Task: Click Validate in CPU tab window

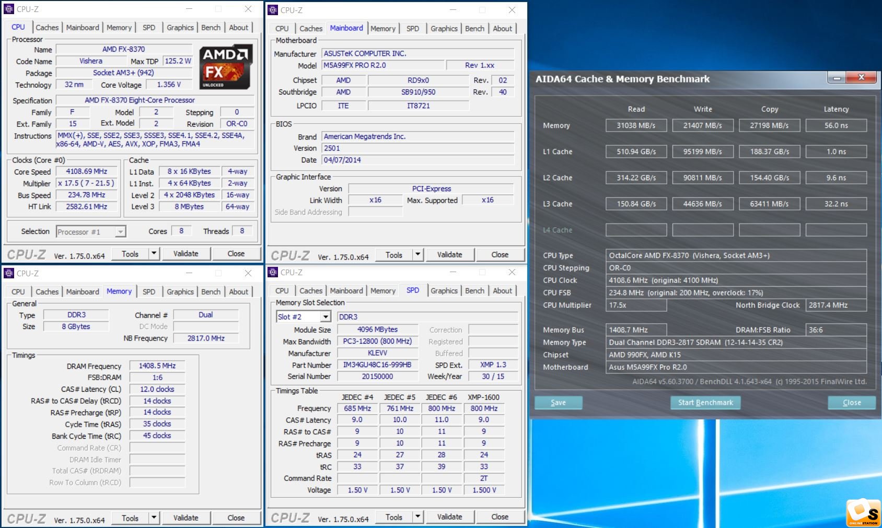Action: [x=186, y=253]
